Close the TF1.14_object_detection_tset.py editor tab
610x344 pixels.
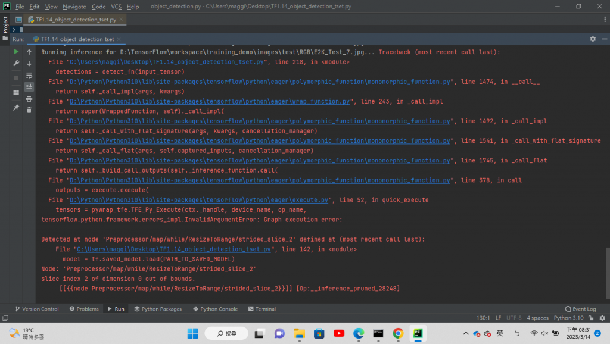coord(122,19)
